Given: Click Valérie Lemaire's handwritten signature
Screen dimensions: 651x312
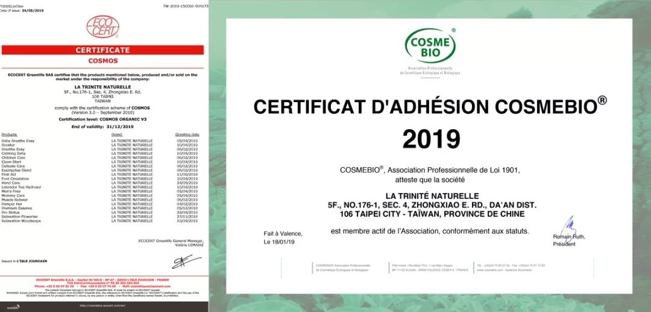Looking at the screenshot, I should [186, 262].
